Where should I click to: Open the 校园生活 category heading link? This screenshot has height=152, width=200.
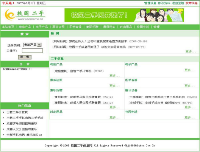tap(131, 112)
